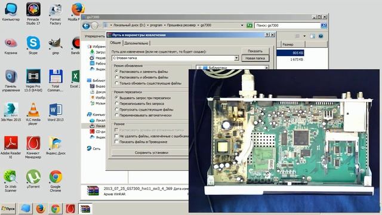Select the '1 673 КБ' file row
The image size is (382, 215).
click(291, 60)
